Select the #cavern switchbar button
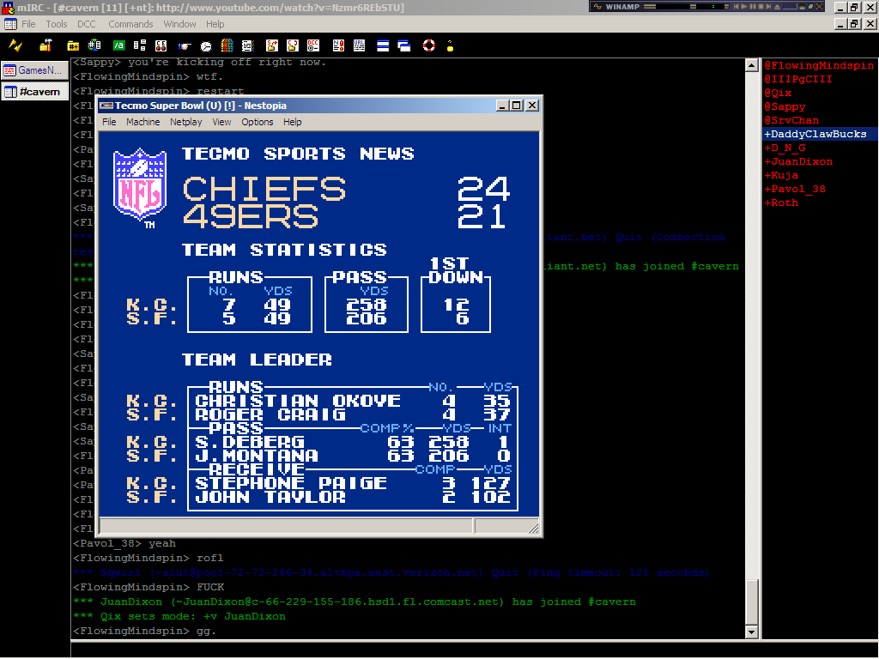Image resolution: width=879 pixels, height=659 pixels. (35, 92)
